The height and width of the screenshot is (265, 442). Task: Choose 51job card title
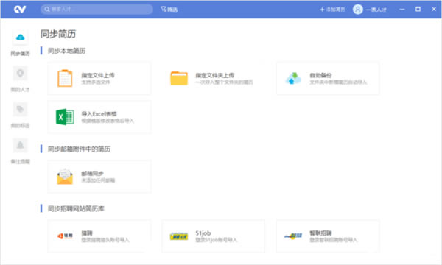tap(203, 233)
